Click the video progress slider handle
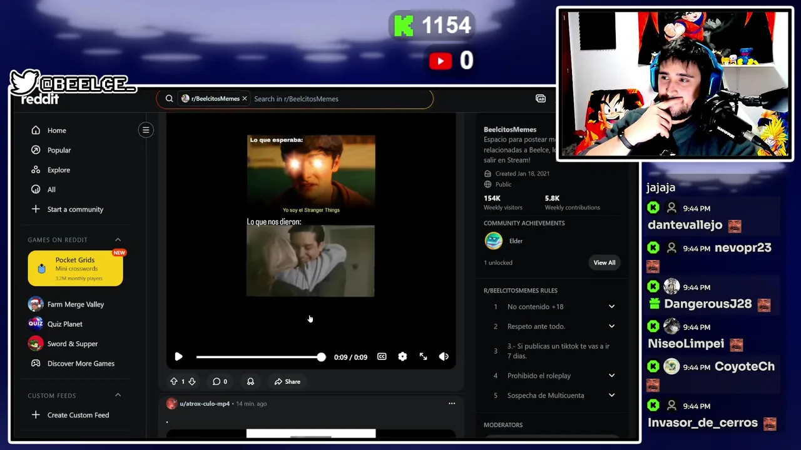The width and height of the screenshot is (801, 450). (321, 357)
